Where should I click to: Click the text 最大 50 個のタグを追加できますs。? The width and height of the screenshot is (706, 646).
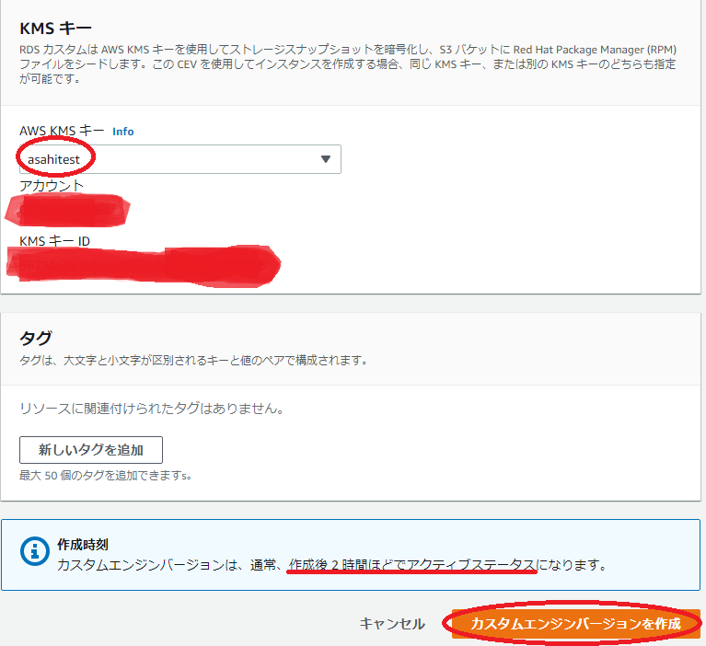point(105,476)
